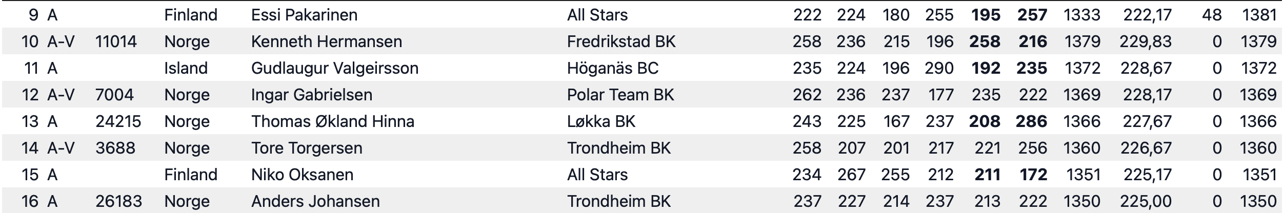The height and width of the screenshot is (213, 1284).
Task: Select the player name Essi Pakarinen
Action: click(x=304, y=15)
